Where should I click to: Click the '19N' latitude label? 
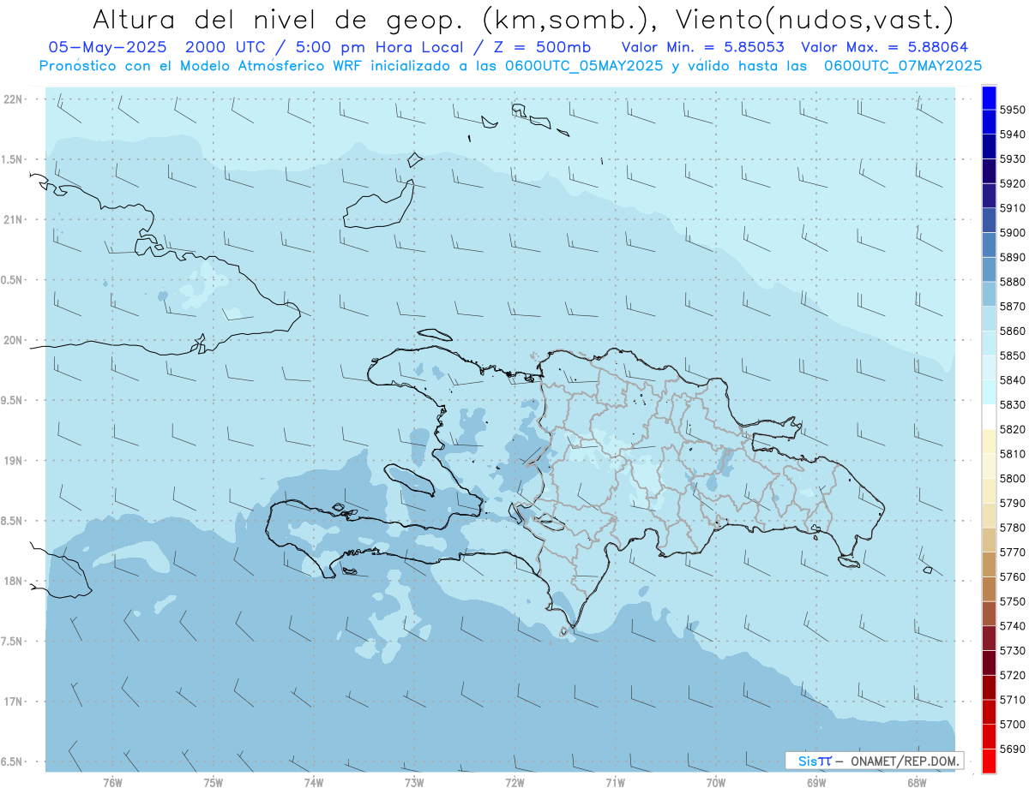(x=13, y=461)
